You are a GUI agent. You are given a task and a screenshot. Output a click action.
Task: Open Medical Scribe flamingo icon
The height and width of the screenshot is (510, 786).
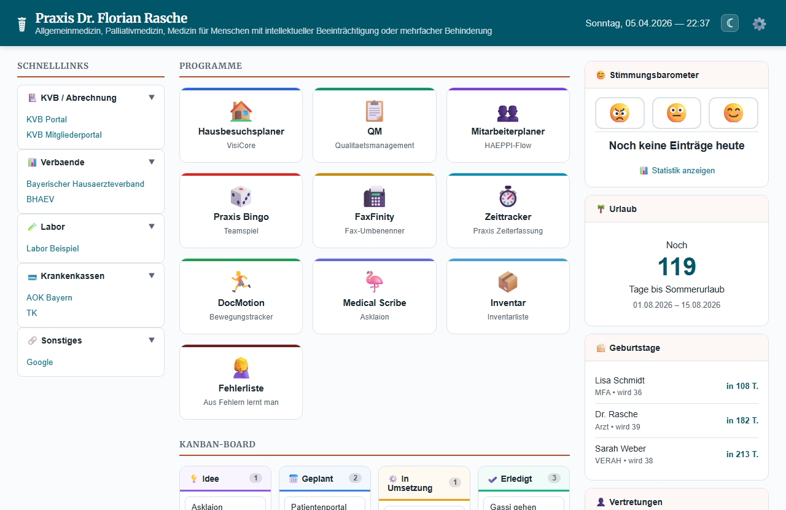(x=374, y=282)
